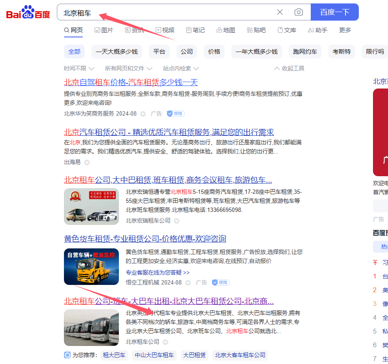Select the 公司 filter chip
388x364 pixels.
pyautogui.click(x=187, y=52)
